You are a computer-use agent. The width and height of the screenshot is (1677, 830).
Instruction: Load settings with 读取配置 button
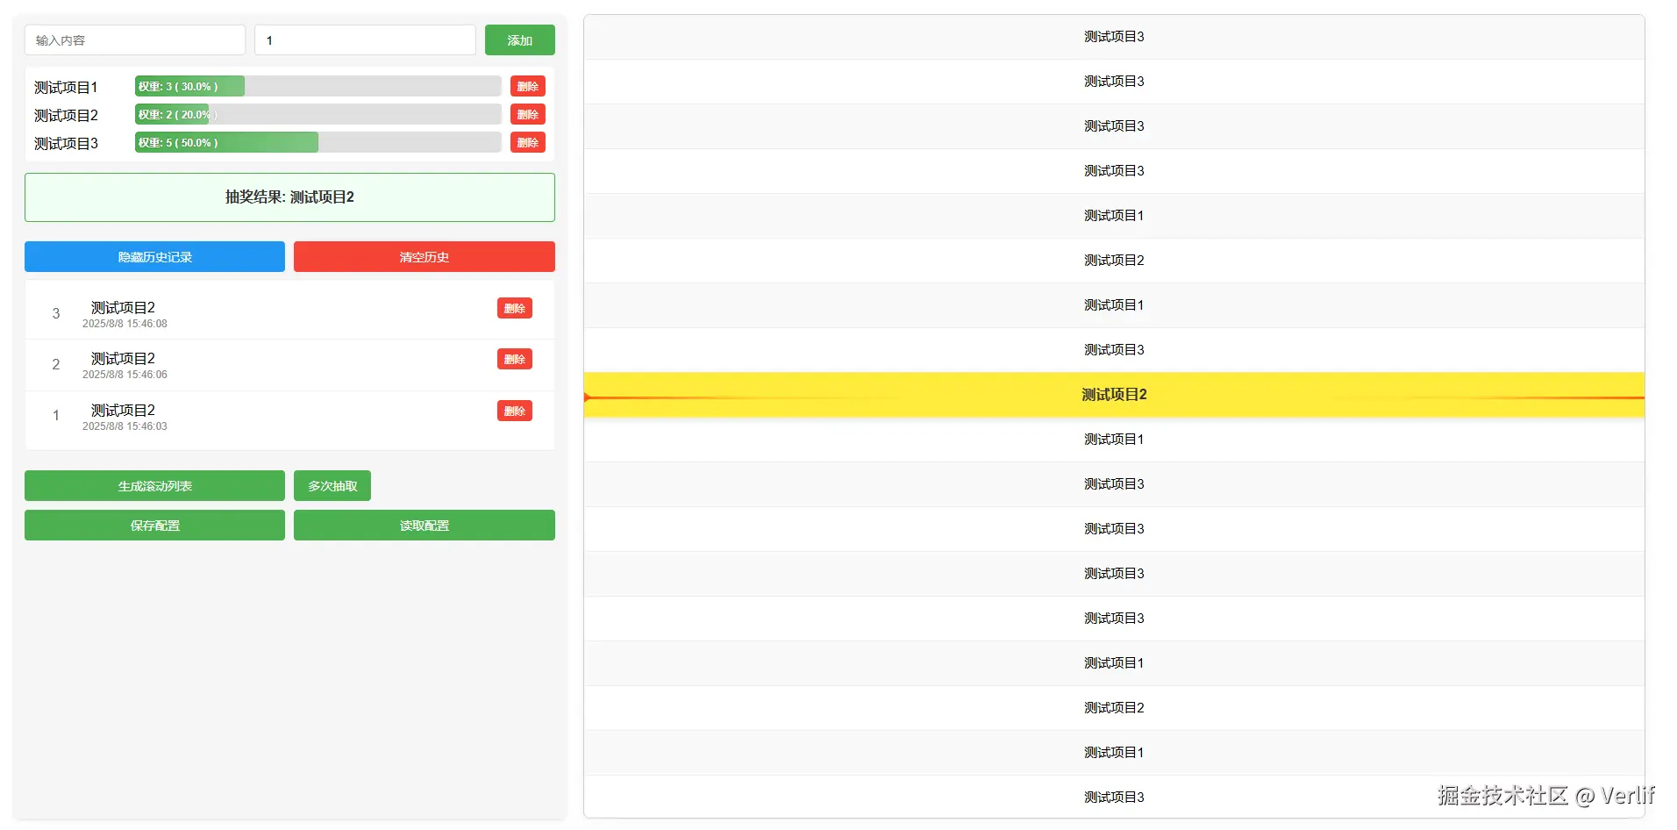424,526
